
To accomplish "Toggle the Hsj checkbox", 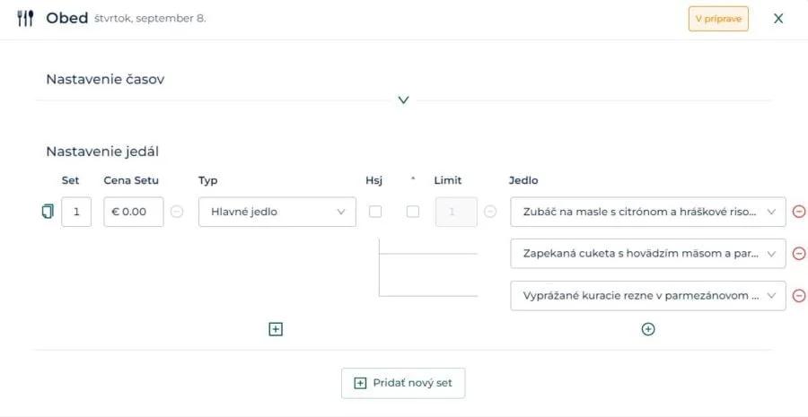I will tap(375, 212).
